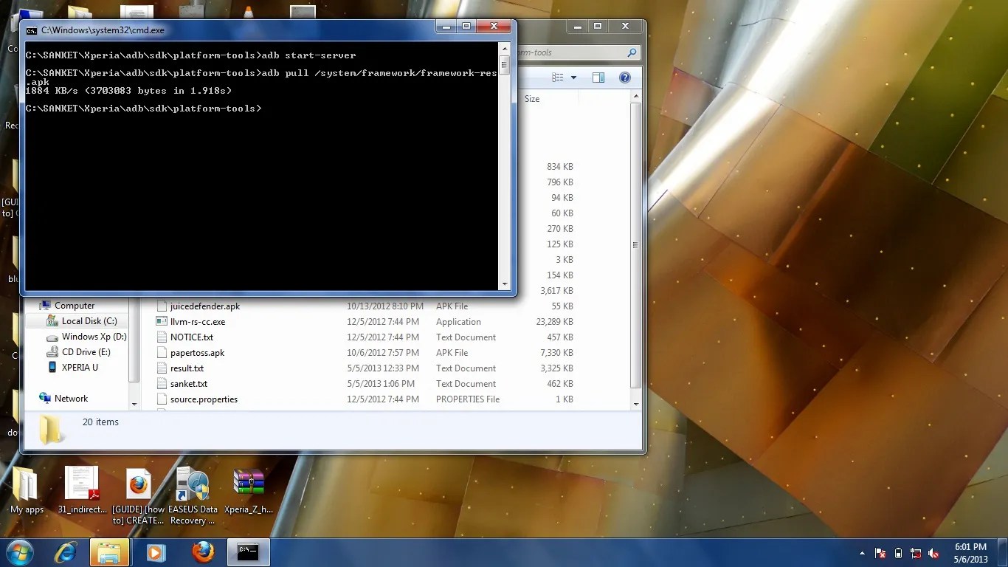
Task: Select result.txt file
Action: click(187, 368)
